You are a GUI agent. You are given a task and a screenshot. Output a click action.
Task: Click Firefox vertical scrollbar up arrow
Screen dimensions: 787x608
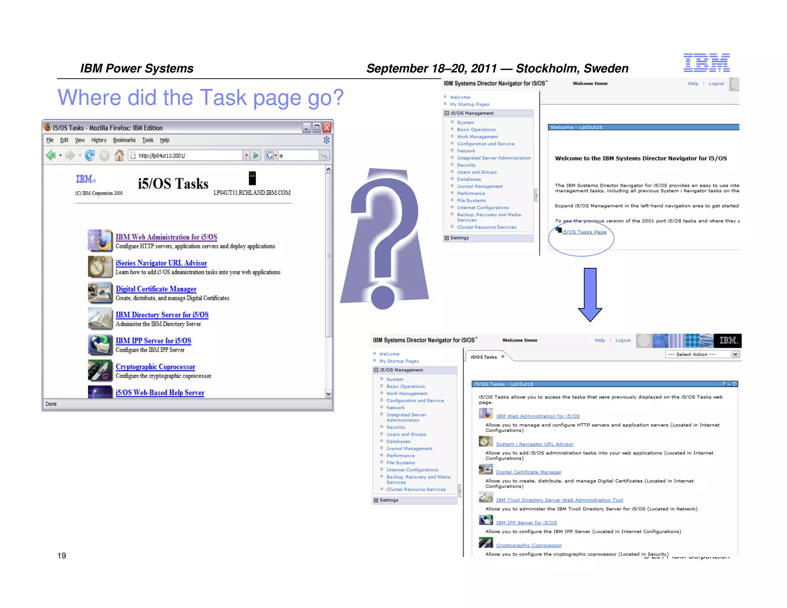(x=329, y=169)
